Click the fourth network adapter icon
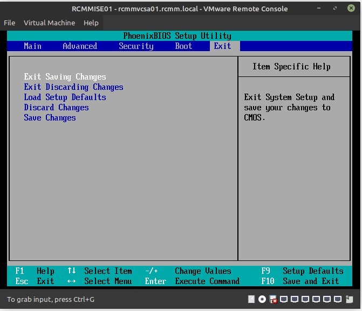This screenshot has height=311, width=362. click(316, 299)
